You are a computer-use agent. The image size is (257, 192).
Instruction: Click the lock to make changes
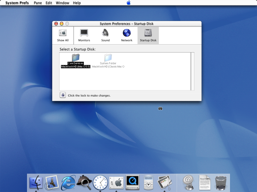click(63, 95)
